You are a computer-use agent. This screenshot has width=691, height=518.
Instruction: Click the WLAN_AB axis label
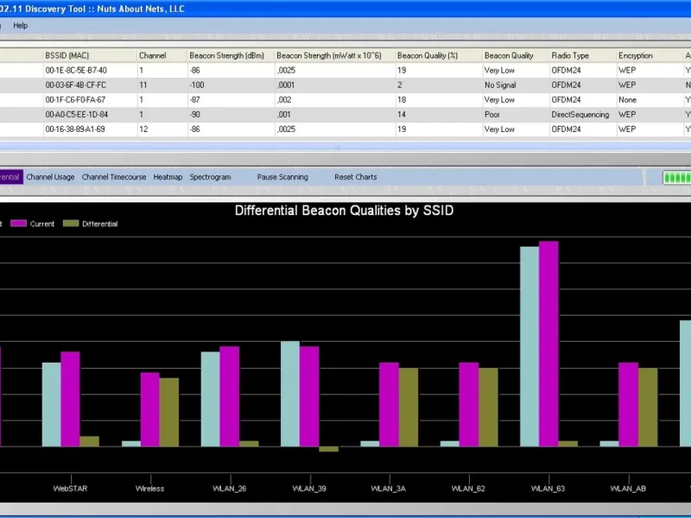click(628, 489)
